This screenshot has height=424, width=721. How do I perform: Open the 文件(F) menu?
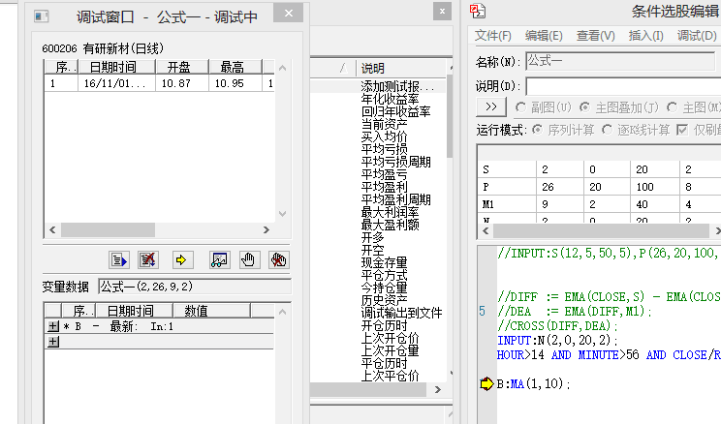[x=493, y=36]
